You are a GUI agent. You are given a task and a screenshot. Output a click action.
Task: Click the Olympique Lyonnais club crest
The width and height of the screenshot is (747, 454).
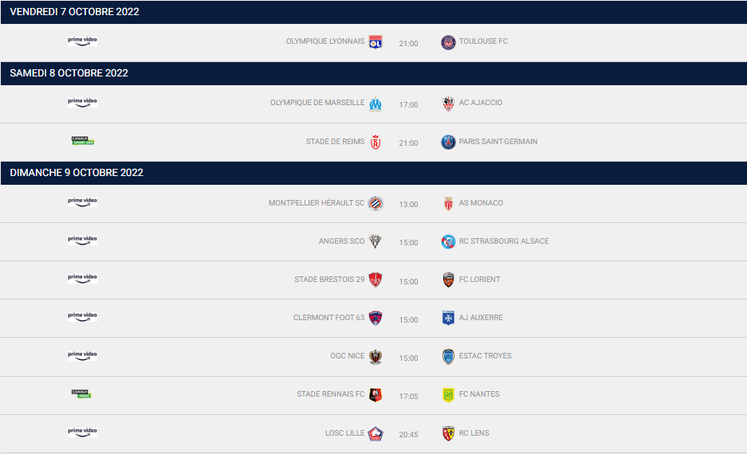375,42
